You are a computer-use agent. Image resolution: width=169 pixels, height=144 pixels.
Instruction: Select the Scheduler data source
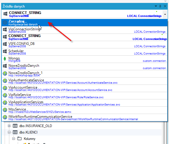coord(84,52)
